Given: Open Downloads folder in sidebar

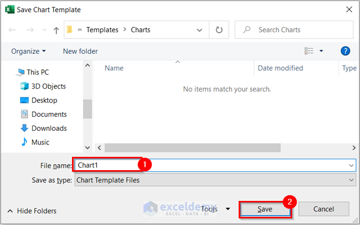Looking at the screenshot, I should [x=49, y=128].
